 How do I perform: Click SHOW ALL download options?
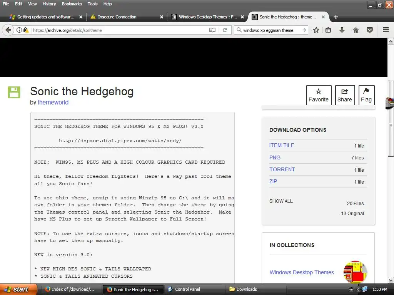pyautogui.click(x=281, y=201)
